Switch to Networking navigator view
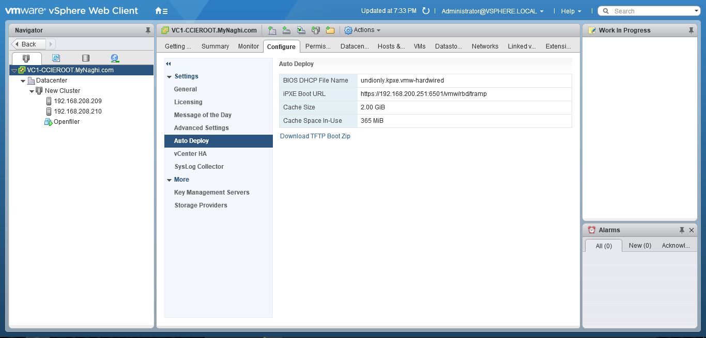The image size is (706, 338). pyautogui.click(x=115, y=58)
